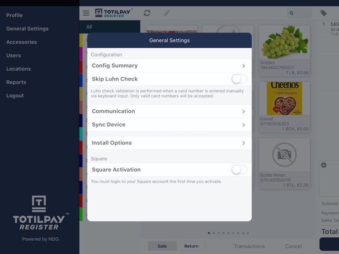This screenshot has width=339, height=254.
Task: Toggle the Skip Luhn Check switch
Action: (239, 79)
